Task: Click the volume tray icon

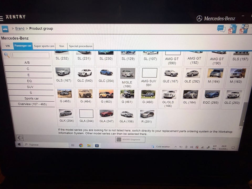Action: pyautogui.click(x=191, y=147)
